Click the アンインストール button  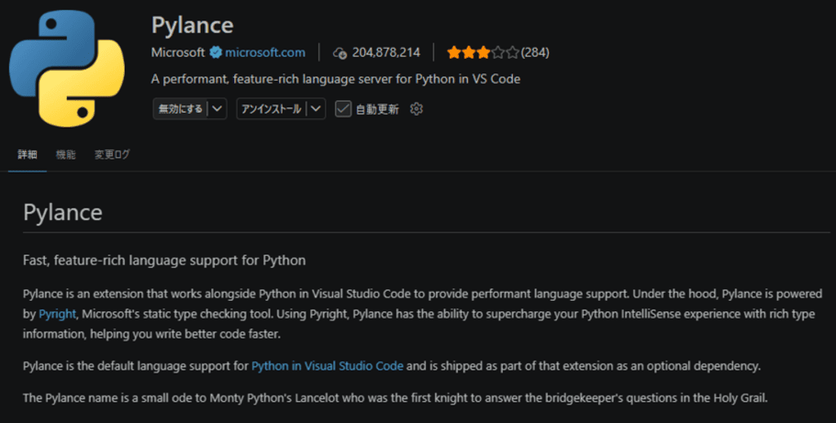tap(271, 108)
